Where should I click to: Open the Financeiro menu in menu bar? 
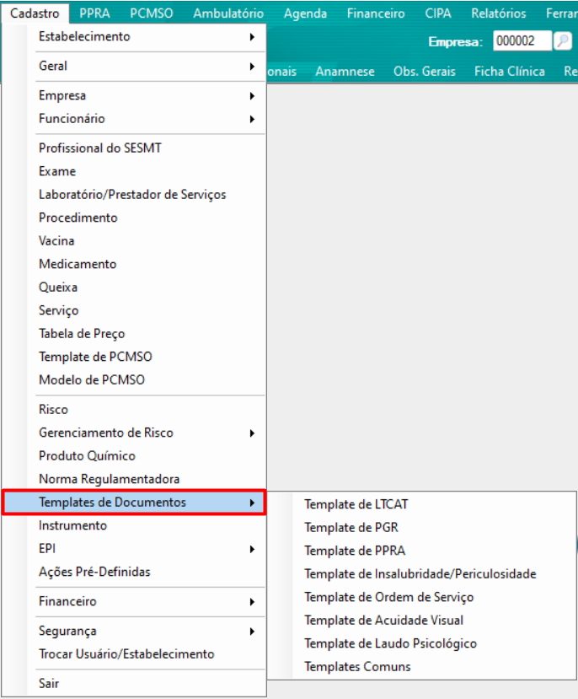(376, 13)
